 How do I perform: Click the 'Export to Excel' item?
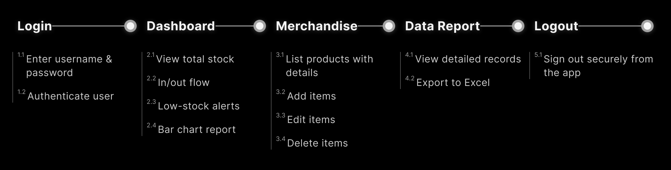click(x=453, y=83)
